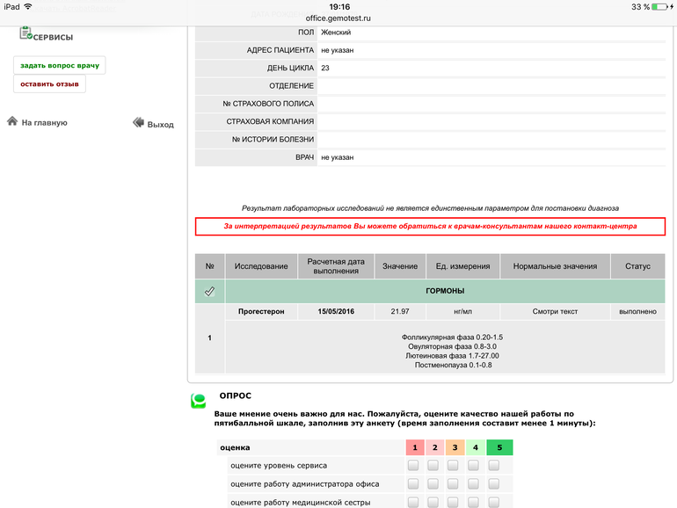
Task: Click the green 5 rating header
Action: point(499,447)
